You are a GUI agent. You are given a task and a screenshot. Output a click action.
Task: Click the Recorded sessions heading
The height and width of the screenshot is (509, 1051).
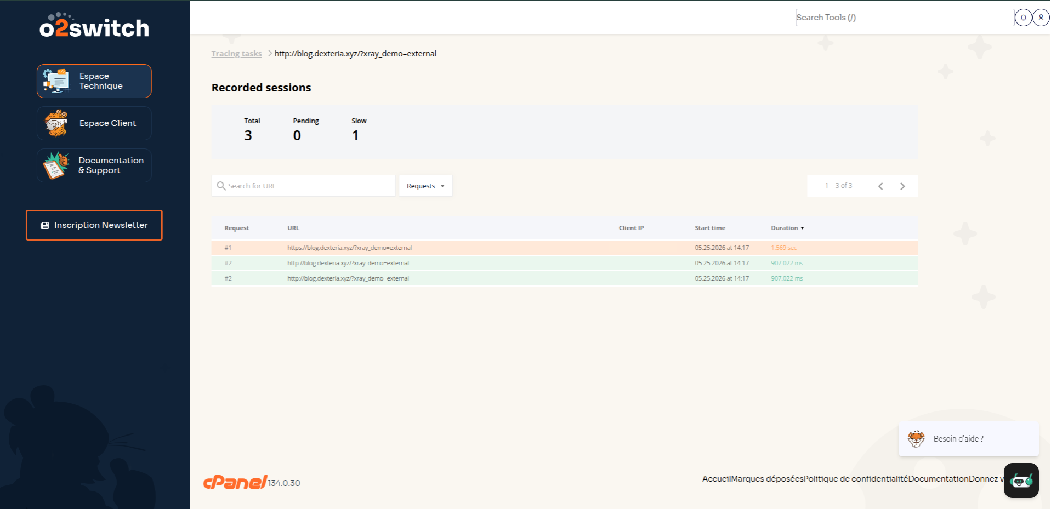[262, 88]
